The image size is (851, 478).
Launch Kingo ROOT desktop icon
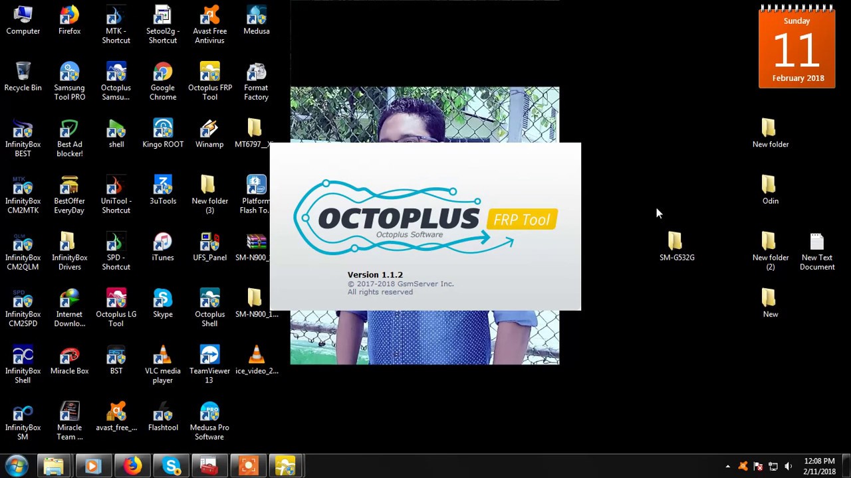[162, 134]
